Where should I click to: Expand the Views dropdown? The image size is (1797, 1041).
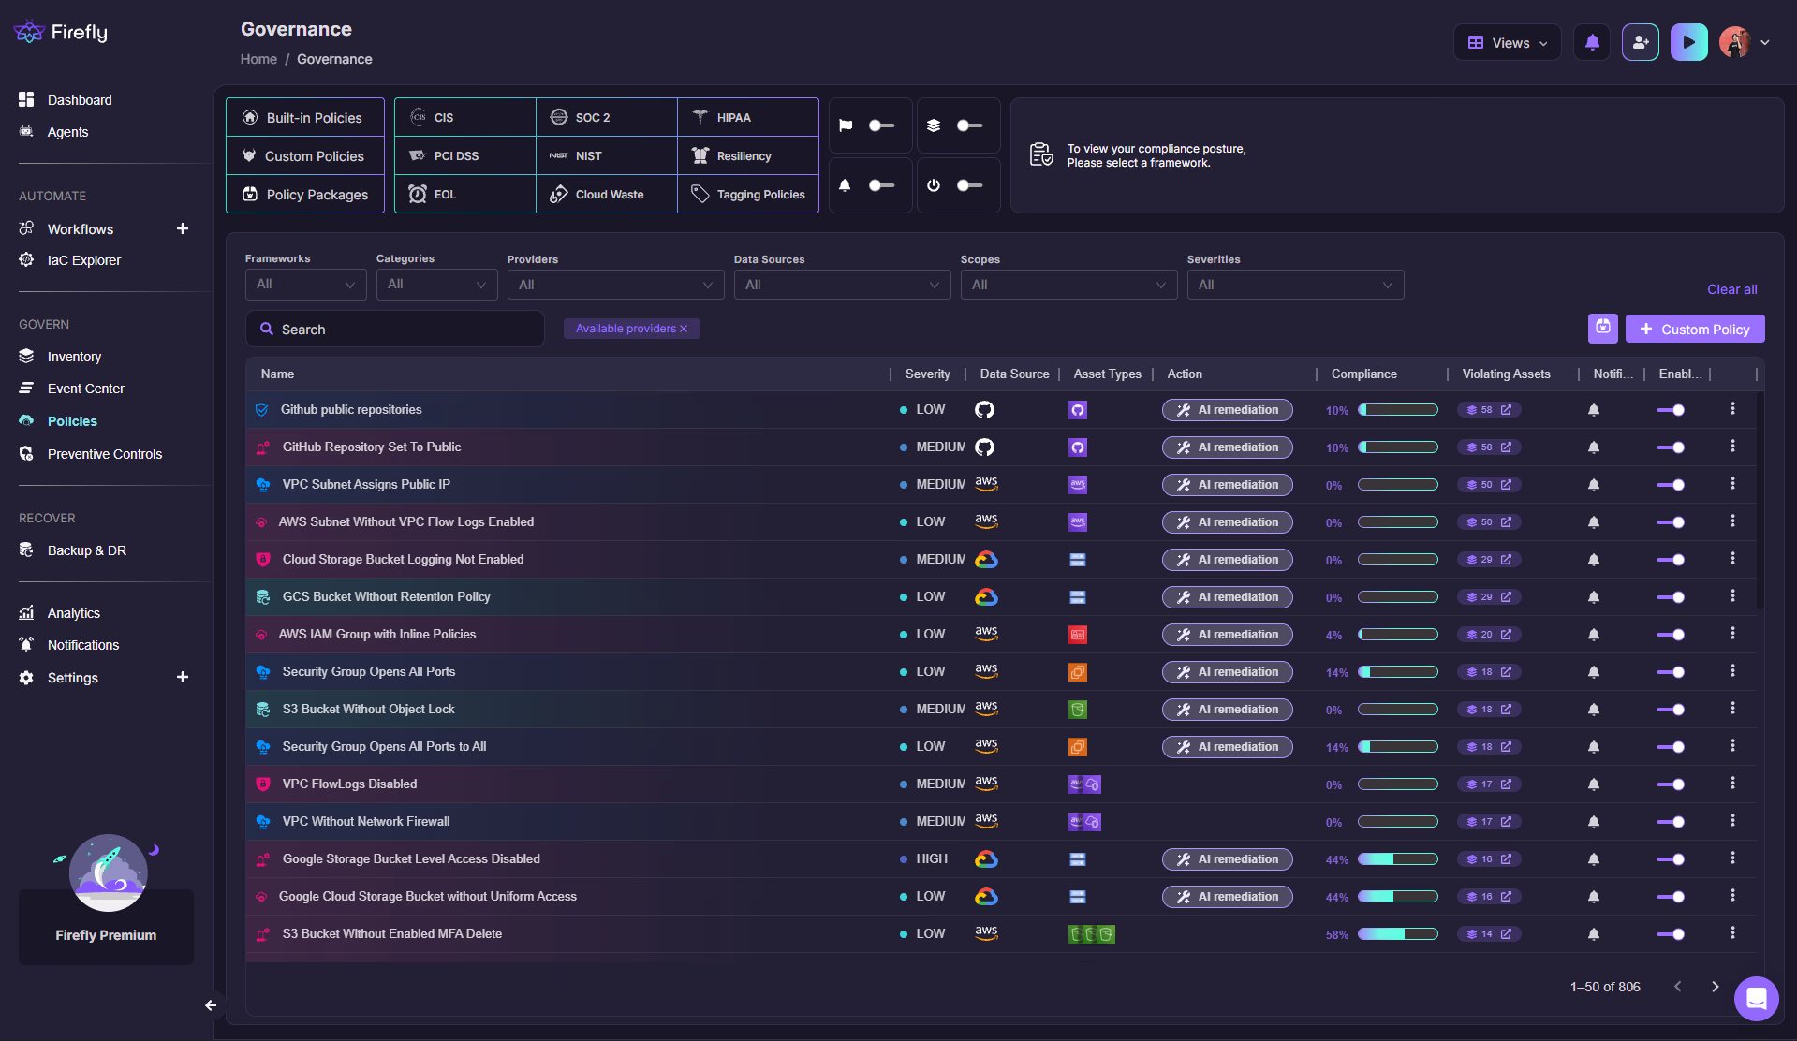tap(1507, 42)
